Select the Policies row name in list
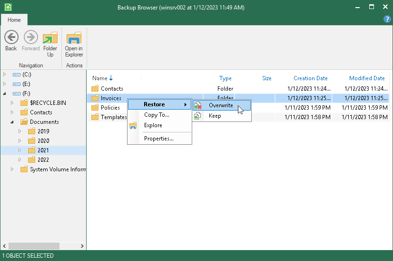 click(x=110, y=108)
